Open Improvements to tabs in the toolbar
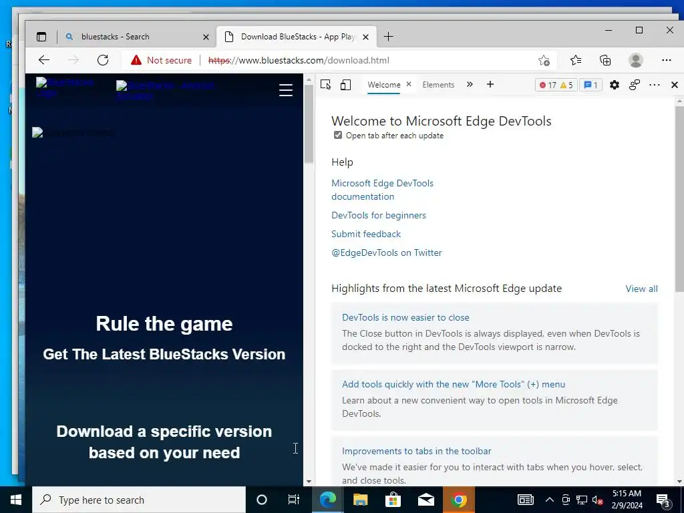The width and height of the screenshot is (684, 513). tap(417, 451)
